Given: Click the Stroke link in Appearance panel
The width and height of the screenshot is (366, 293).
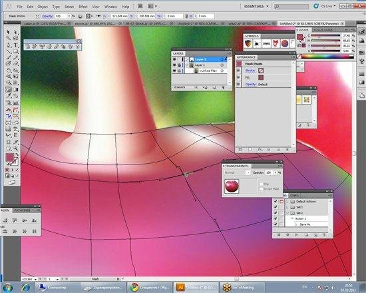Looking at the screenshot, I should (250, 71).
